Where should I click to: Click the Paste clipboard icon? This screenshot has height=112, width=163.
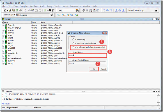tap(33, 10)
